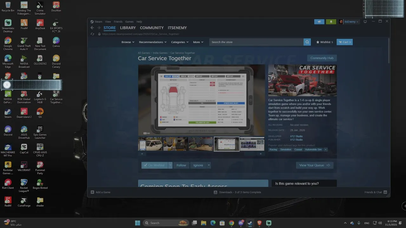The height and width of the screenshot is (228, 406).
Task: Open the Games menu
Action: pos(129,22)
